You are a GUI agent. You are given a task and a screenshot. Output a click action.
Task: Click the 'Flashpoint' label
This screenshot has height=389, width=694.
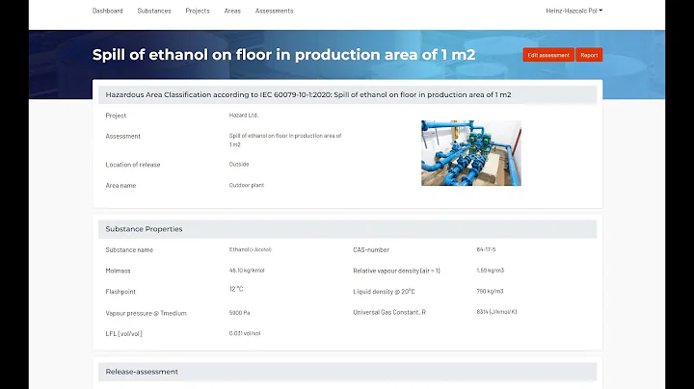[120, 292]
